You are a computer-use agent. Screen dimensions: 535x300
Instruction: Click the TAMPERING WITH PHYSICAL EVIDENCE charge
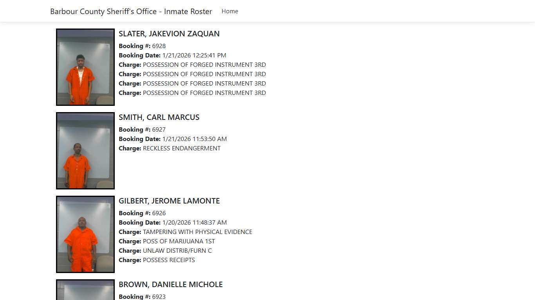(x=198, y=232)
